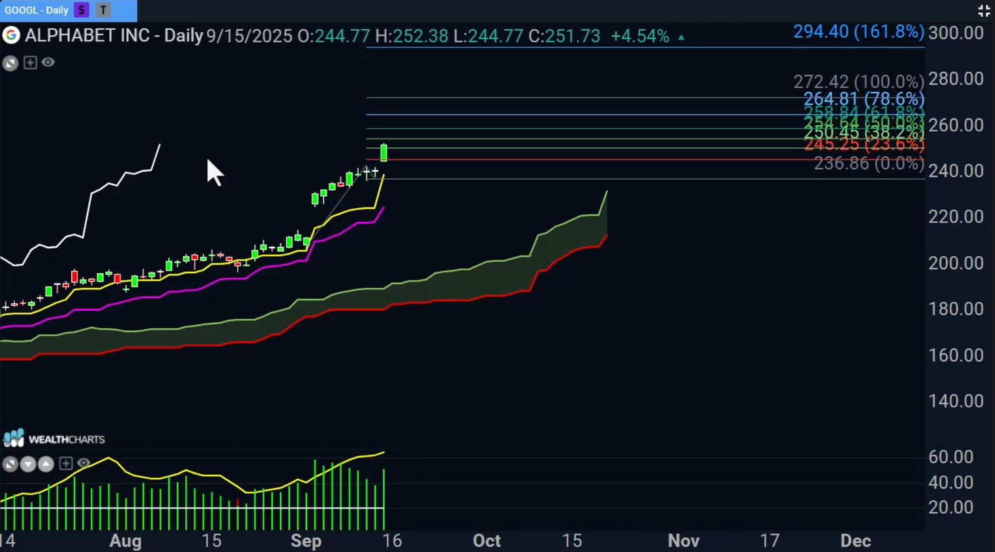This screenshot has height=552, width=995.
Task: Click the Google logo beside ALPHABET INC
Action: [x=11, y=36]
